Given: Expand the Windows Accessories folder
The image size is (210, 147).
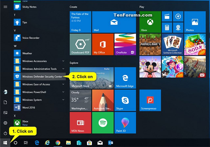Looking at the screenshot, I should 39,61.
